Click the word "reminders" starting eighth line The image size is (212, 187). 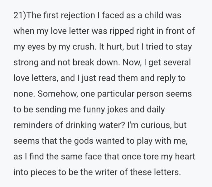click(33, 125)
